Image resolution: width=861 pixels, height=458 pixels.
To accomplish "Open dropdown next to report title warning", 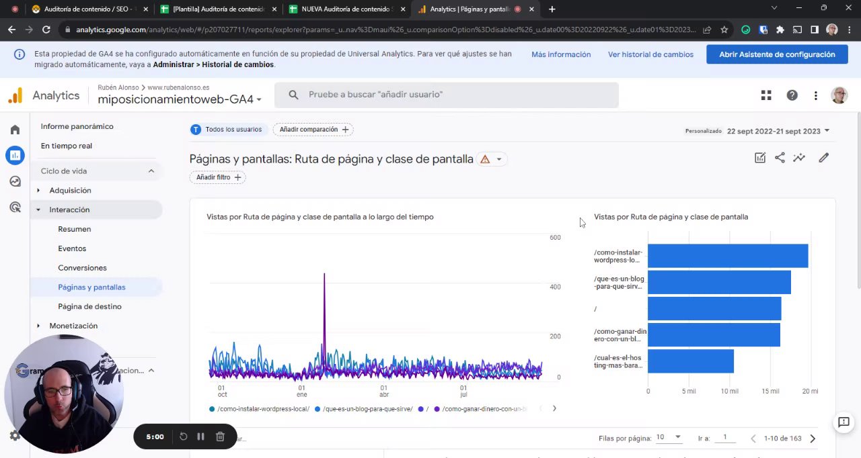I will (x=498, y=159).
